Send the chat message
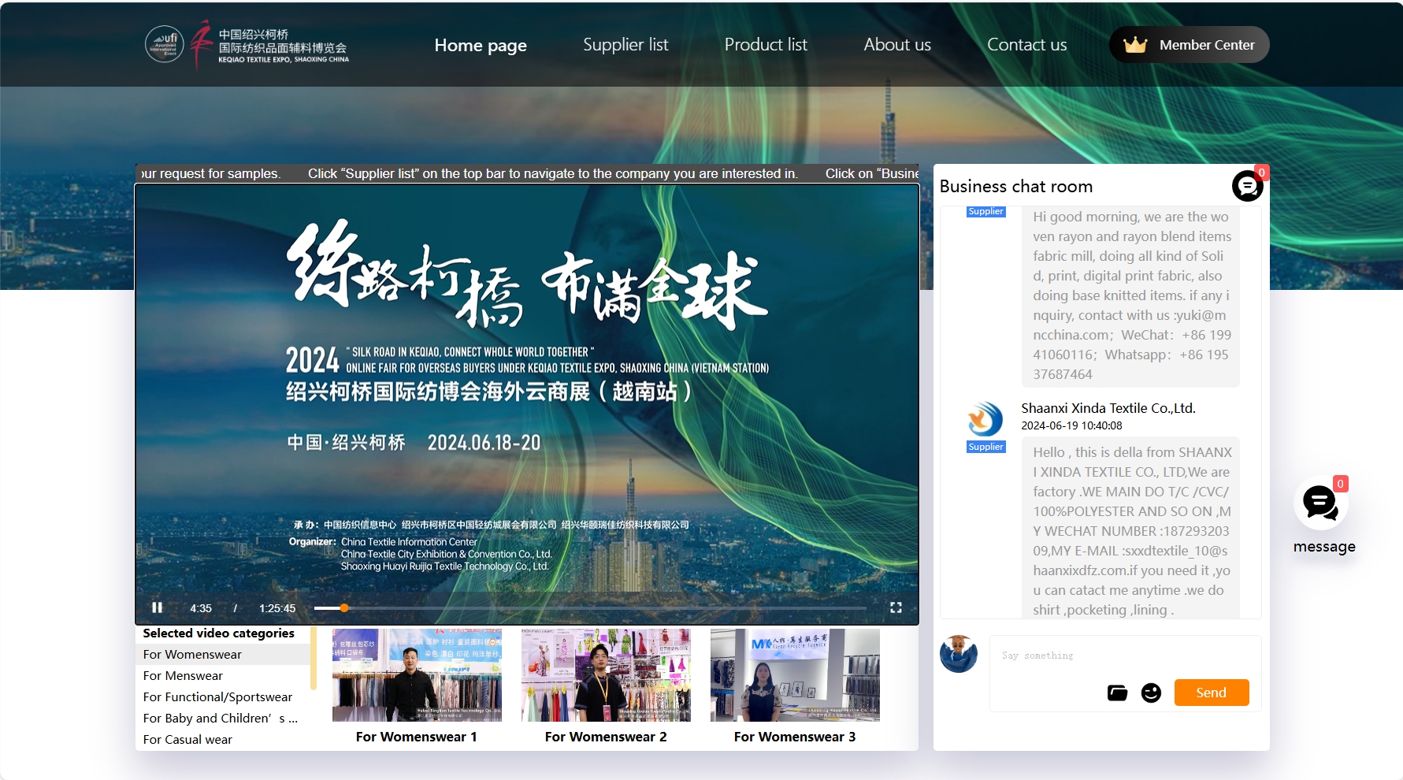The height and width of the screenshot is (780, 1403). point(1211,693)
